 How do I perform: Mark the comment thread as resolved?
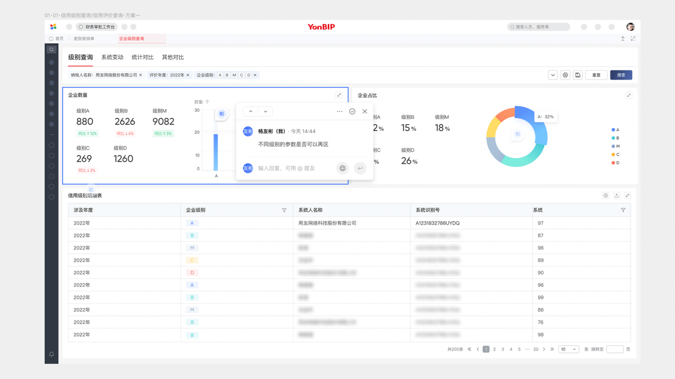(x=352, y=112)
